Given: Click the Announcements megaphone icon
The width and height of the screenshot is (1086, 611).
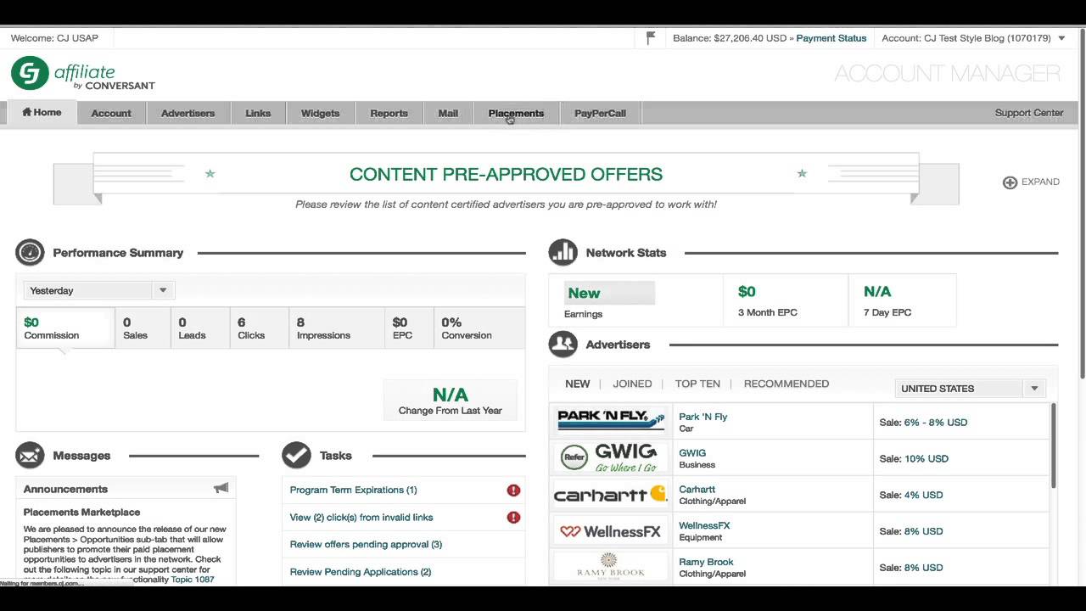Looking at the screenshot, I should click(221, 488).
